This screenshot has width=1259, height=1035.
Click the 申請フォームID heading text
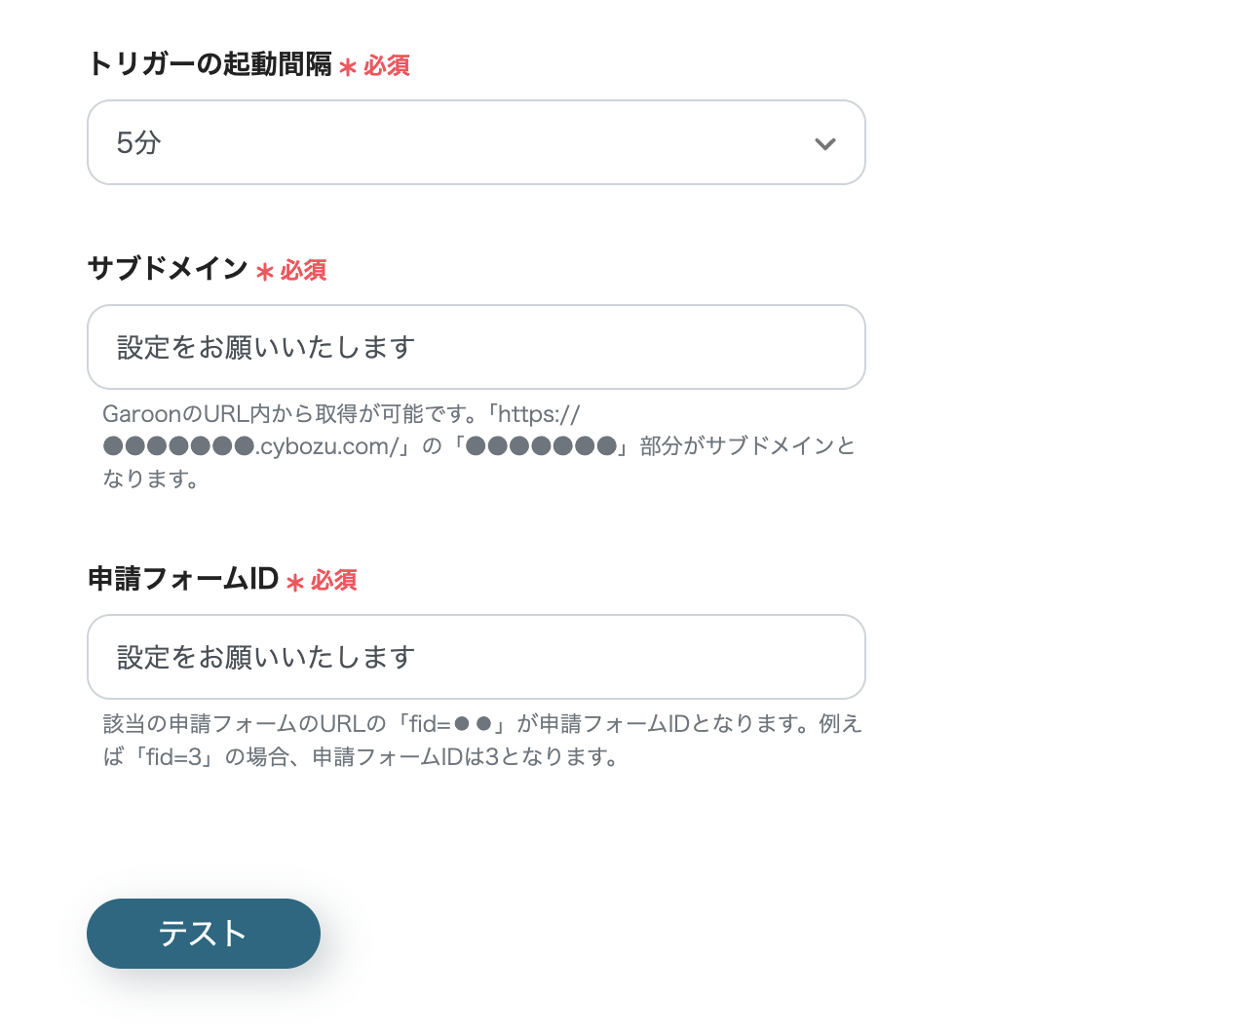click(x=184, y=579)
